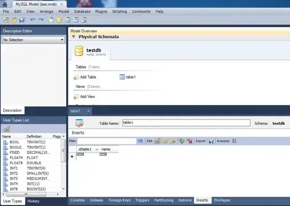Click the Table Name input field

pos(186,123)
